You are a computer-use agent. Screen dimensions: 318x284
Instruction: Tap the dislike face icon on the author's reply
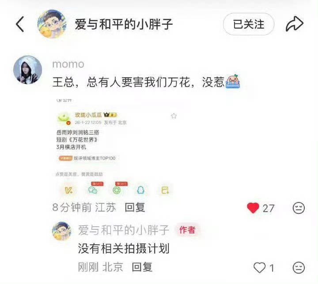pos(299,268)
